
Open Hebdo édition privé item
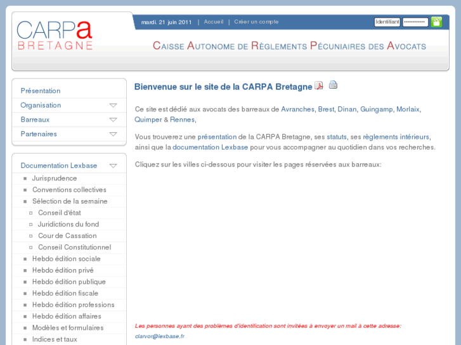coord(63,270)
